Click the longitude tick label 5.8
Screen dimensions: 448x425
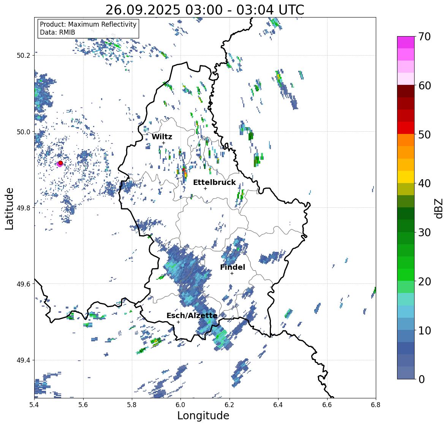click(132, 405)
